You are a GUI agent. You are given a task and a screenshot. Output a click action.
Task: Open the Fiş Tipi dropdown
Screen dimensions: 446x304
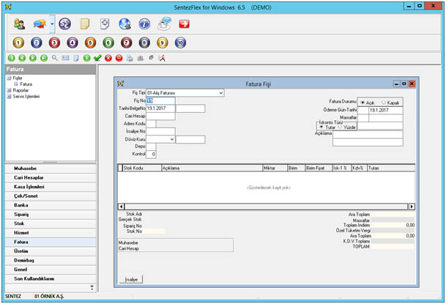[221, 93]
